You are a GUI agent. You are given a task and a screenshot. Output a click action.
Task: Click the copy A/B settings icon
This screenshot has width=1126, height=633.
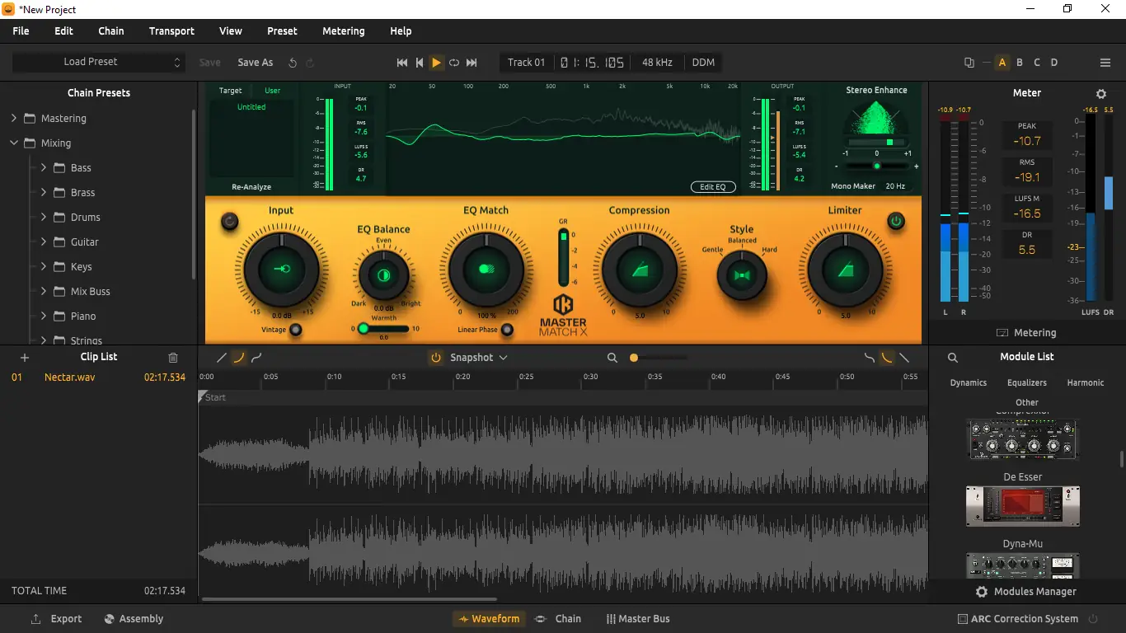tap(969, 63)
